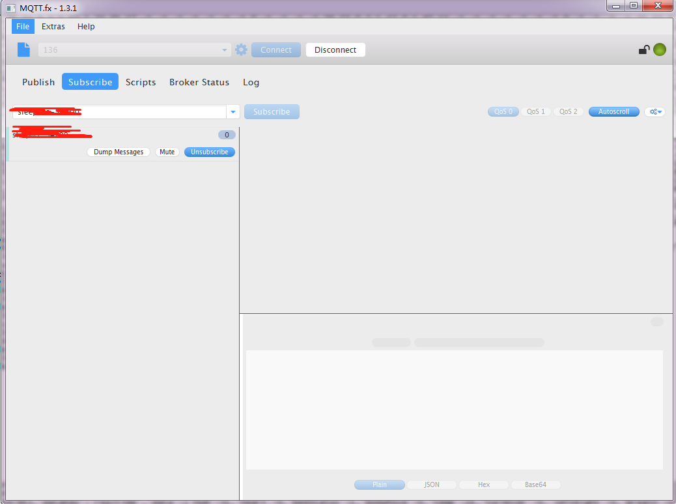Switch to the Subscribe tab
The height and width of the screenshot is (504, 676).
(x=90, y=82)
